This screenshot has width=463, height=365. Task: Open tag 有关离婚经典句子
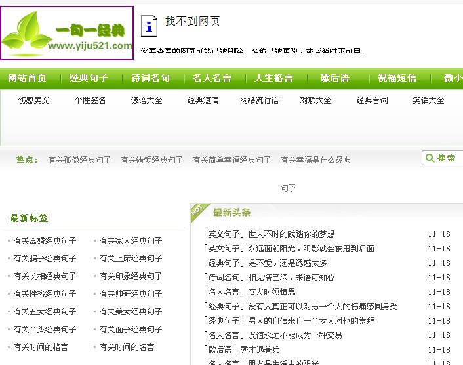[x=45, y=240]
